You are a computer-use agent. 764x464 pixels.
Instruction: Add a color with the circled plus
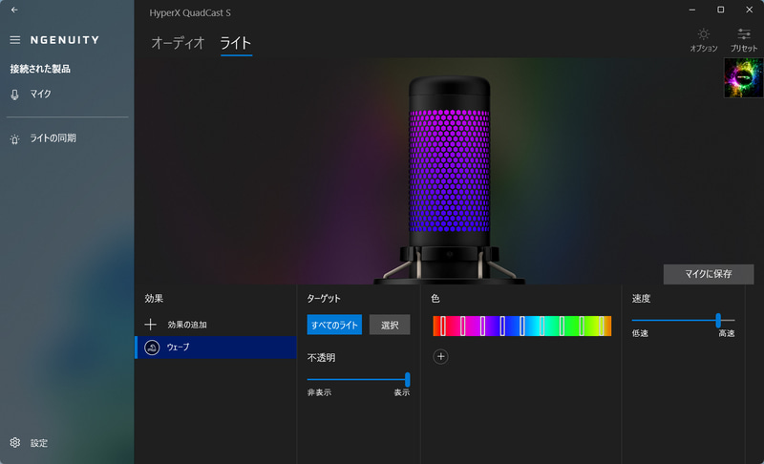(x=440, y=356)
